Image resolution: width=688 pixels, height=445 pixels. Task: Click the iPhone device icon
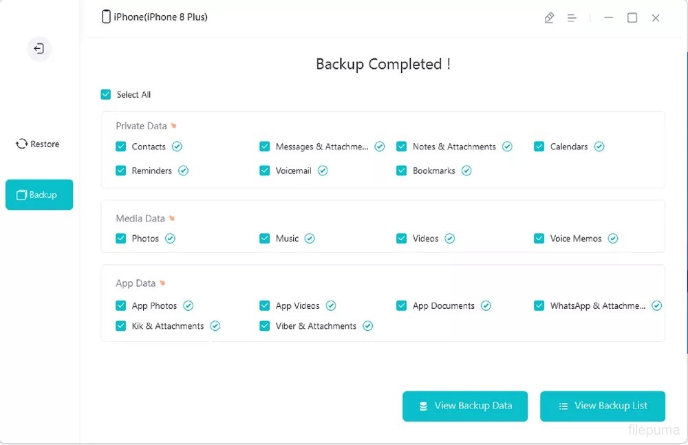click(106, 17)
